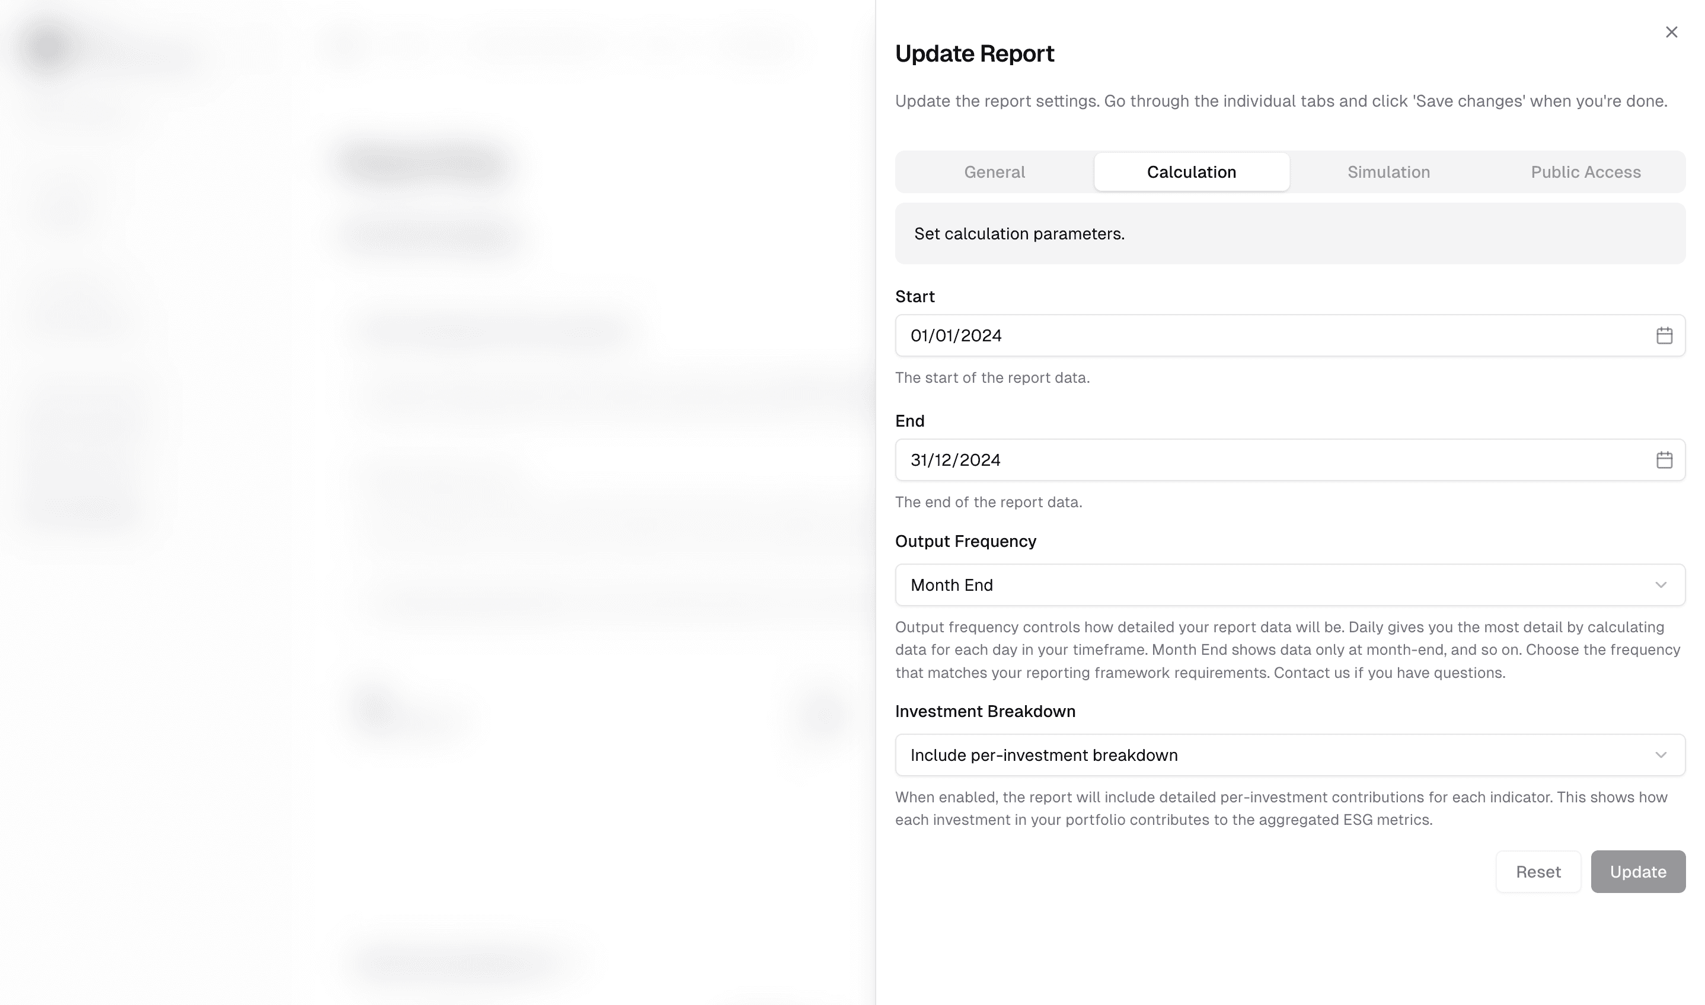Click the Update button
The height and width of the screenshot is (1005, 1705).
1638,872
